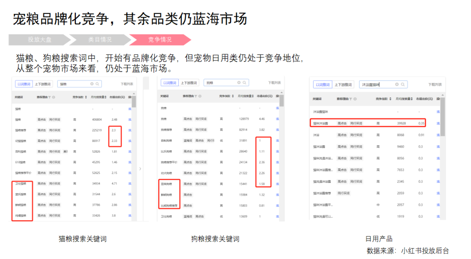Click market bid value 0.35
The width and height of the screenshot is (471, 259).
click(x=421, y=123)
